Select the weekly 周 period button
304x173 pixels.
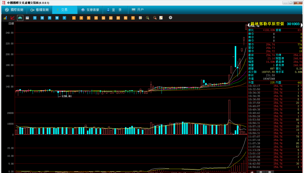42,18
